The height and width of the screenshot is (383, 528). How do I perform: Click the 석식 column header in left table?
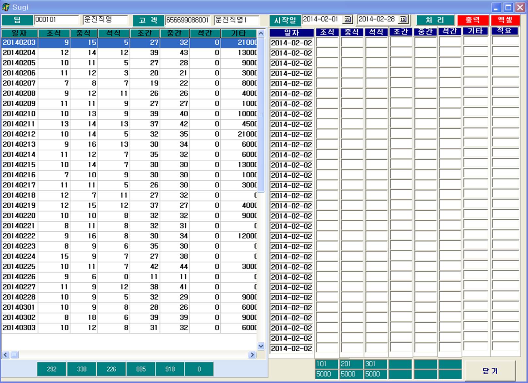pos(114,33)
